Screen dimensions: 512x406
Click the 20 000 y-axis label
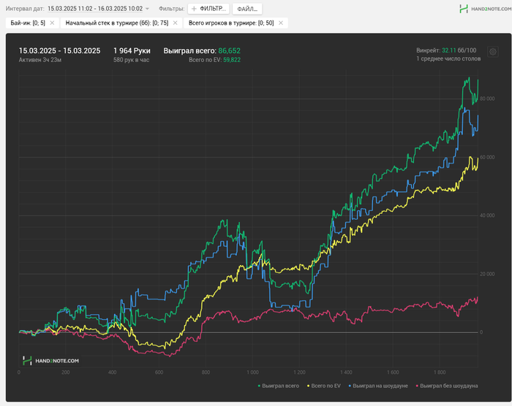click(x=487, y=274)
